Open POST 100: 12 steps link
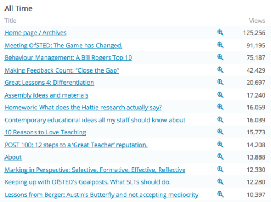The image size is (271, 202). click(76, 145)
